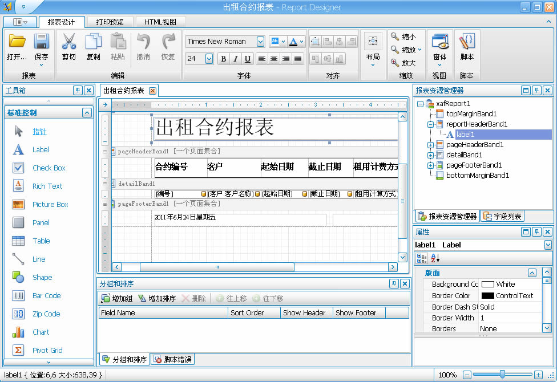Expand pageFooterBand1 tree node

[x=430, y=165]
